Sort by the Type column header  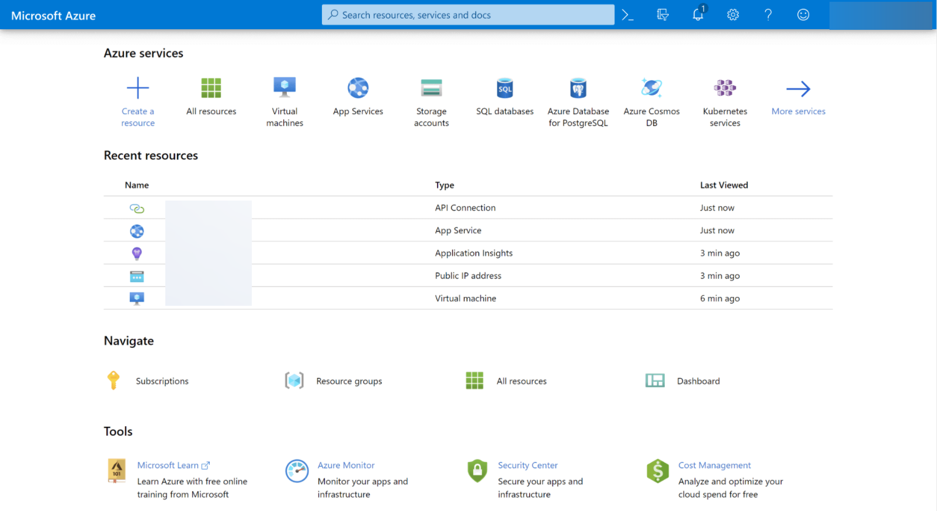pos(445,185)
